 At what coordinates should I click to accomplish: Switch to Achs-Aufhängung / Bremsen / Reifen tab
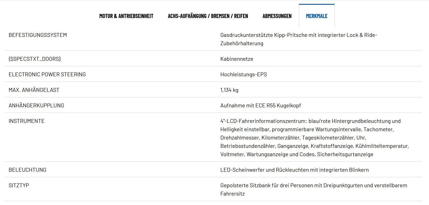coord(208,16)
